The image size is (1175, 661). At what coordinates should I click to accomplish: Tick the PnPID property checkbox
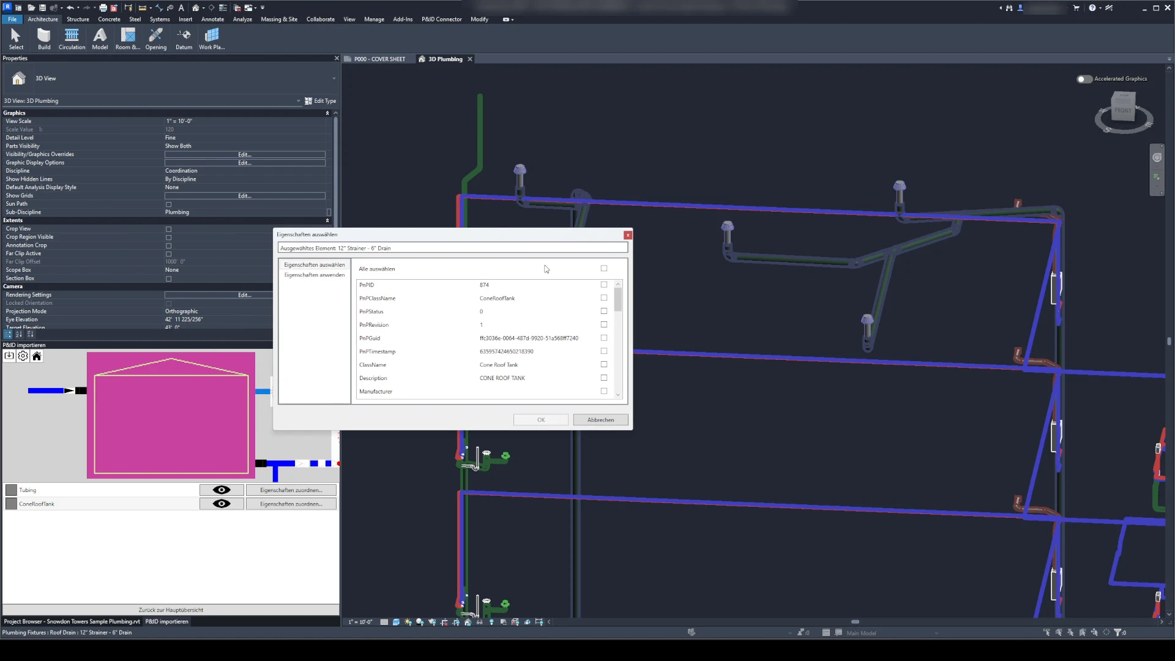pyautogui.click(x=604, y=285)
